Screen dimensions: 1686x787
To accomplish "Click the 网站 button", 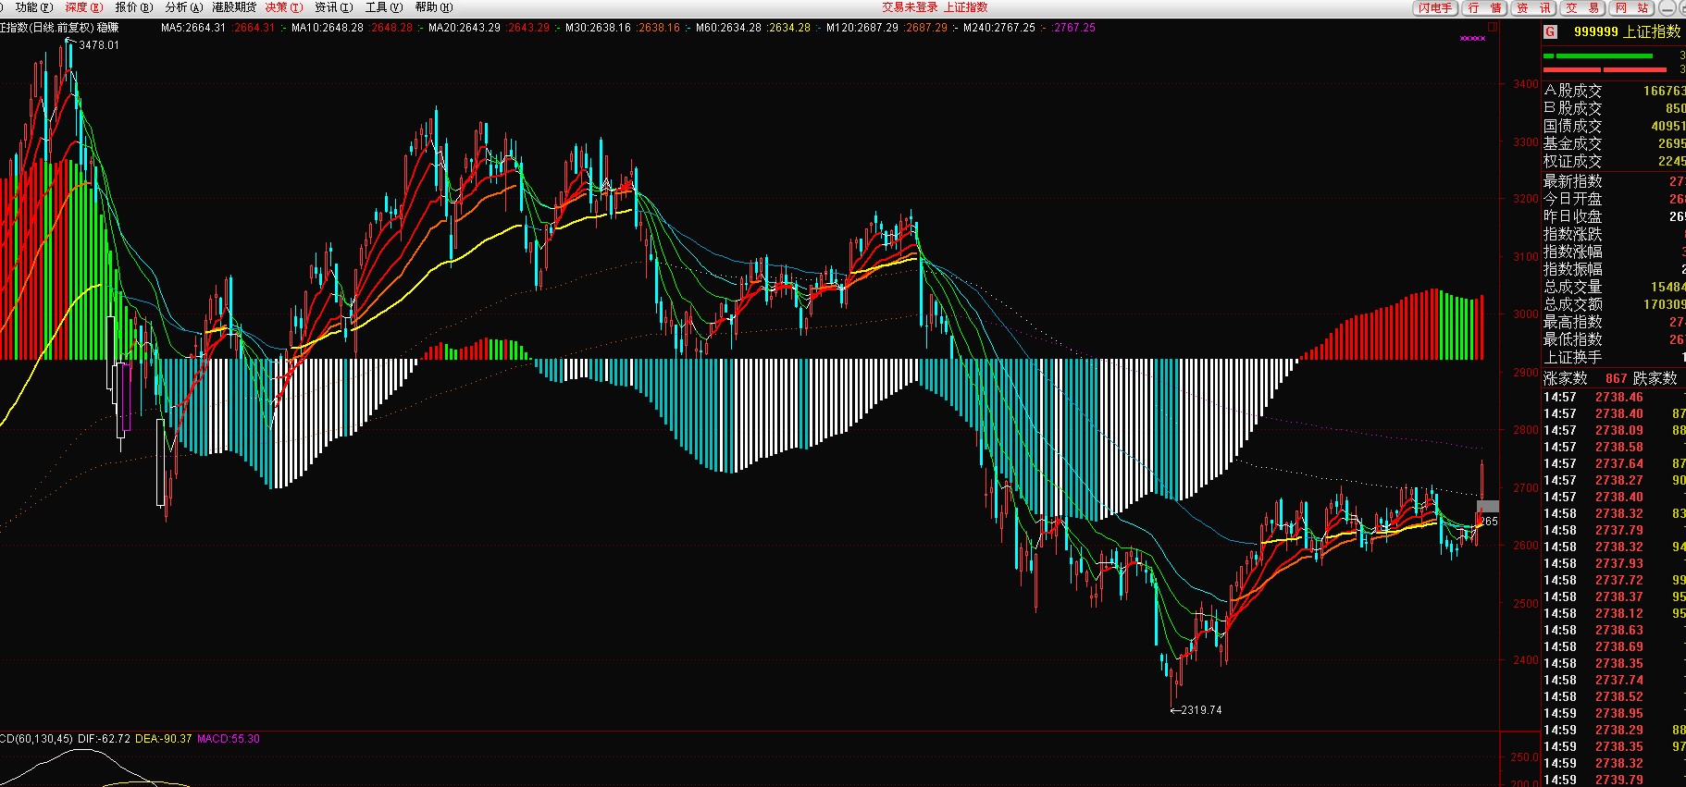I will coord(1631,8).
